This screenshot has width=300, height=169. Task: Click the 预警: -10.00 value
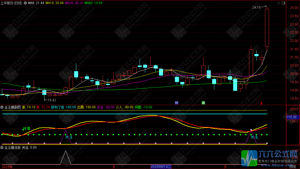point(143,107)
